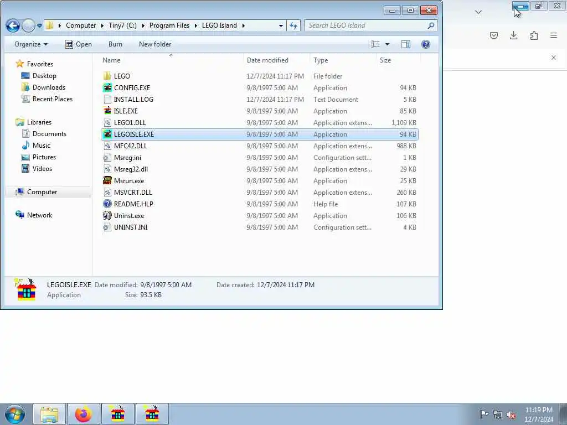Select the LEGO1.DLL file icon

click(107, 122)
